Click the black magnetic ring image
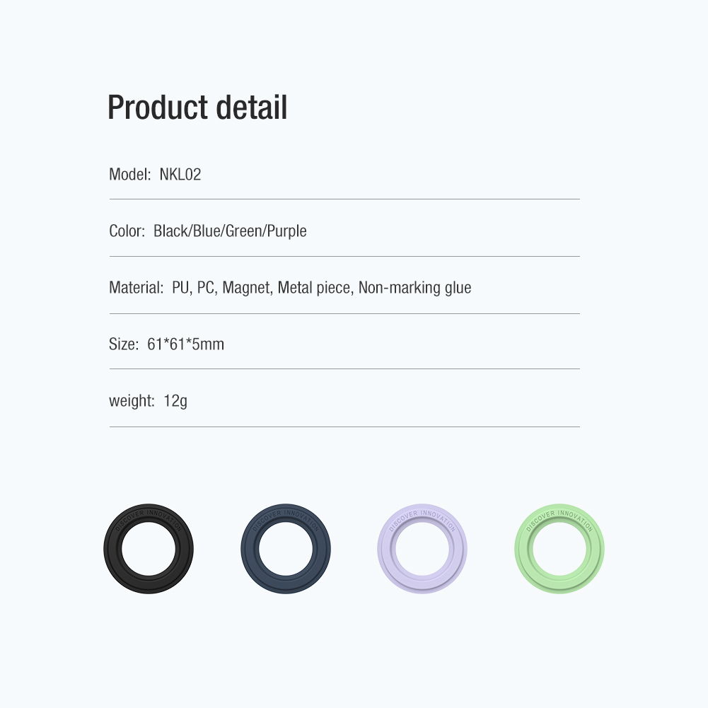This screenshot has height=708, width=708. (148, 549)
